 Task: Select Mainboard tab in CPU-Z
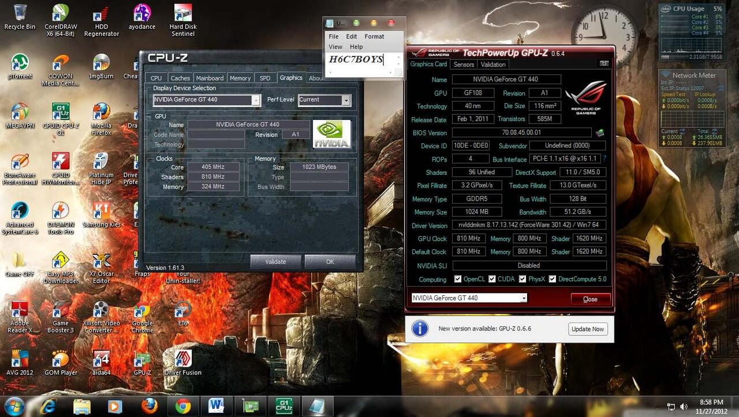(210, 78)
